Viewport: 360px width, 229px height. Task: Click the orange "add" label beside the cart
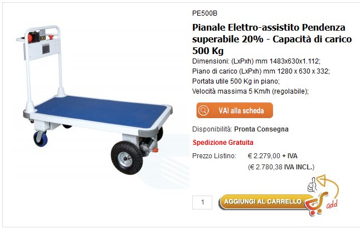coord(332,206)
